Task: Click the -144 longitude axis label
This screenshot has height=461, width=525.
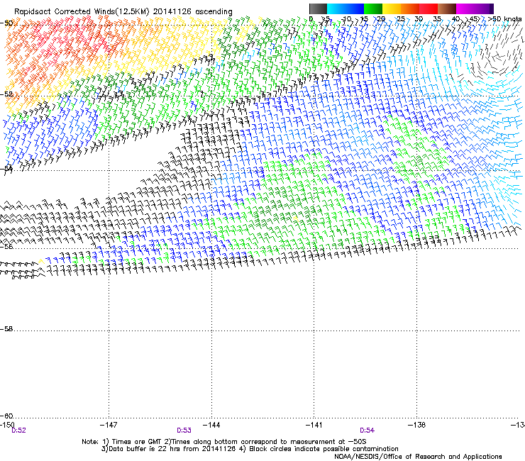Action: click(211, 425)
